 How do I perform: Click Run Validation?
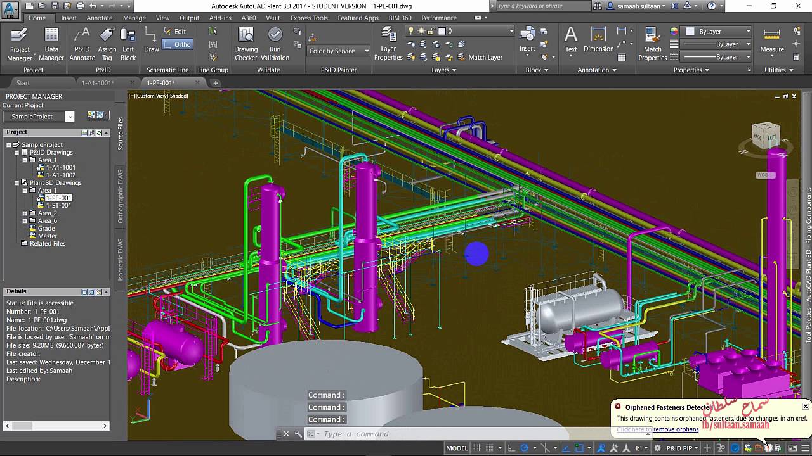click(x=275, y=44)
